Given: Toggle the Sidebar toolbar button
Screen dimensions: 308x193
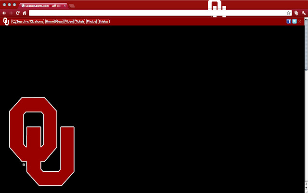Looking at the screenshot, I should coord(103,21).
